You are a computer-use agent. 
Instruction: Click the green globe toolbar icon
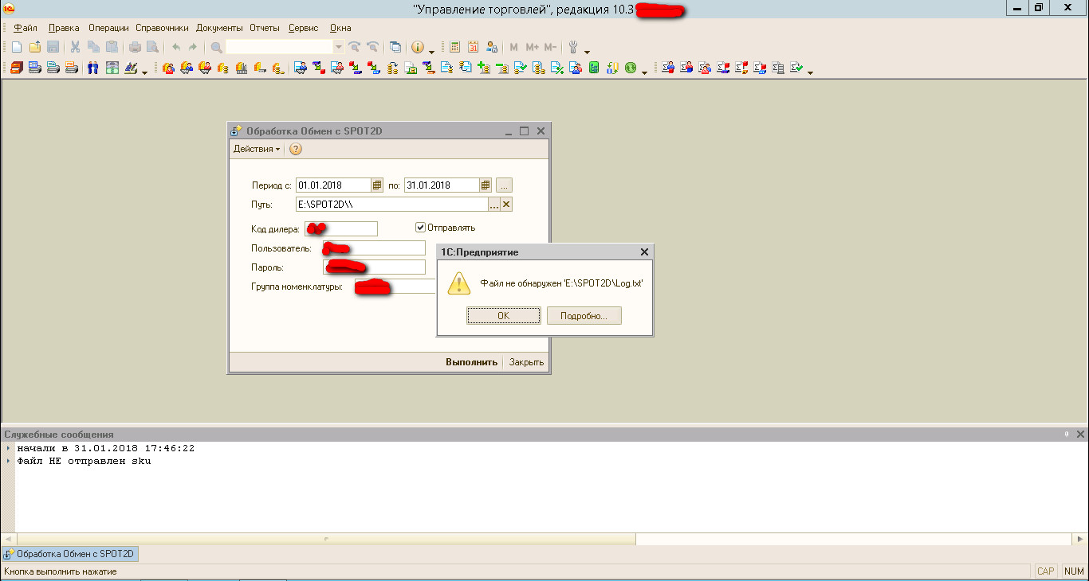click(x=630, y=68)
